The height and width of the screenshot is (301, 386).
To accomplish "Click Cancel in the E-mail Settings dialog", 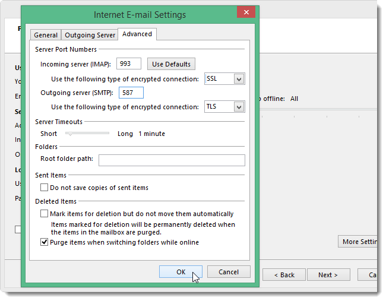I will (x=229, y=272).
